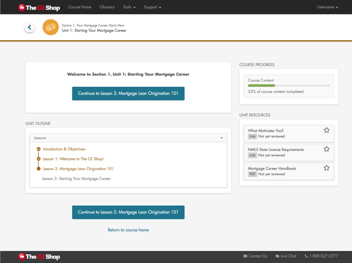Favorite the What Motivates You? resource star
The image size is (352, 263).
(327, 130)
